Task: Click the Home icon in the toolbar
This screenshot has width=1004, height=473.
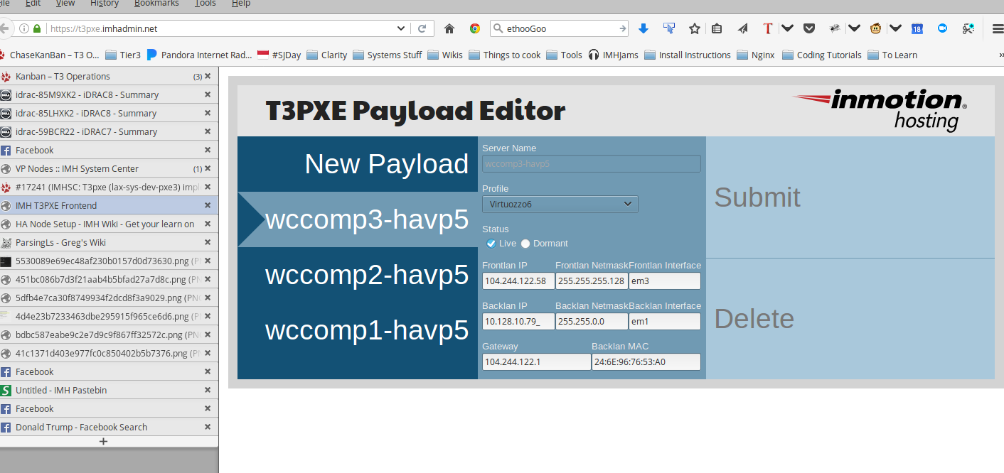Action: pos(449,29)
